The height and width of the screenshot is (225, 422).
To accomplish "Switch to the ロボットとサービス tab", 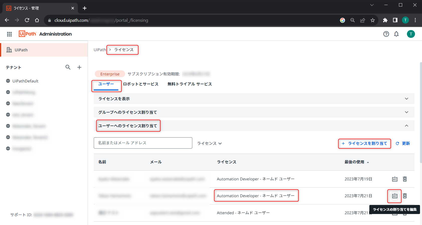I will pos(141,84).
